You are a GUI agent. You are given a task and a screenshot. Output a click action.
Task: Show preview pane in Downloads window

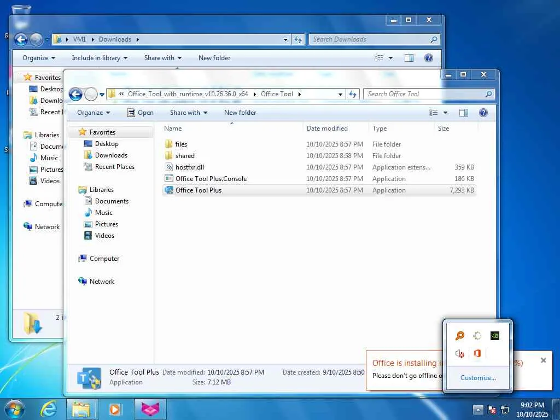[x=409, y=58]
